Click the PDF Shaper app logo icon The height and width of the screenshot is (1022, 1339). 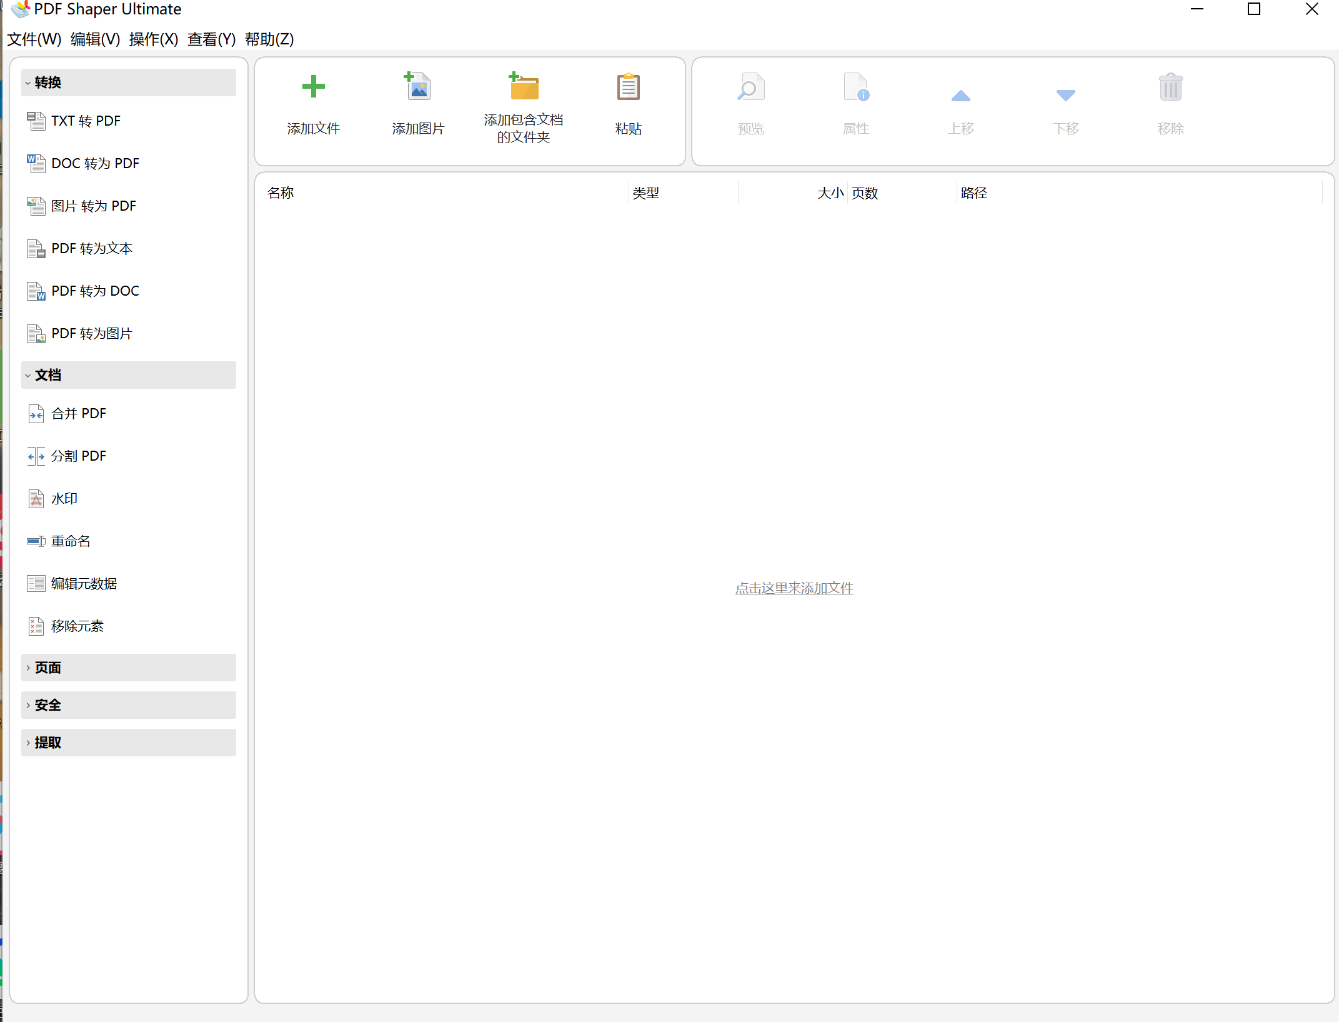coord(20,9)
